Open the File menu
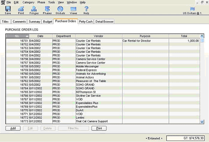209x142 pixels. click(9, 3)
